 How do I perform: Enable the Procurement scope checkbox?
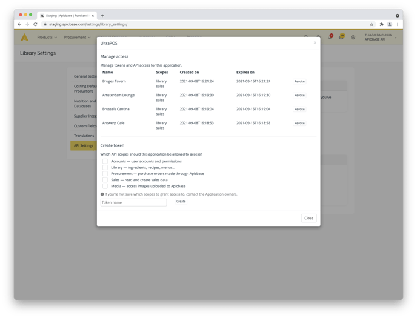pyautogui.click(x=105, y=173)
